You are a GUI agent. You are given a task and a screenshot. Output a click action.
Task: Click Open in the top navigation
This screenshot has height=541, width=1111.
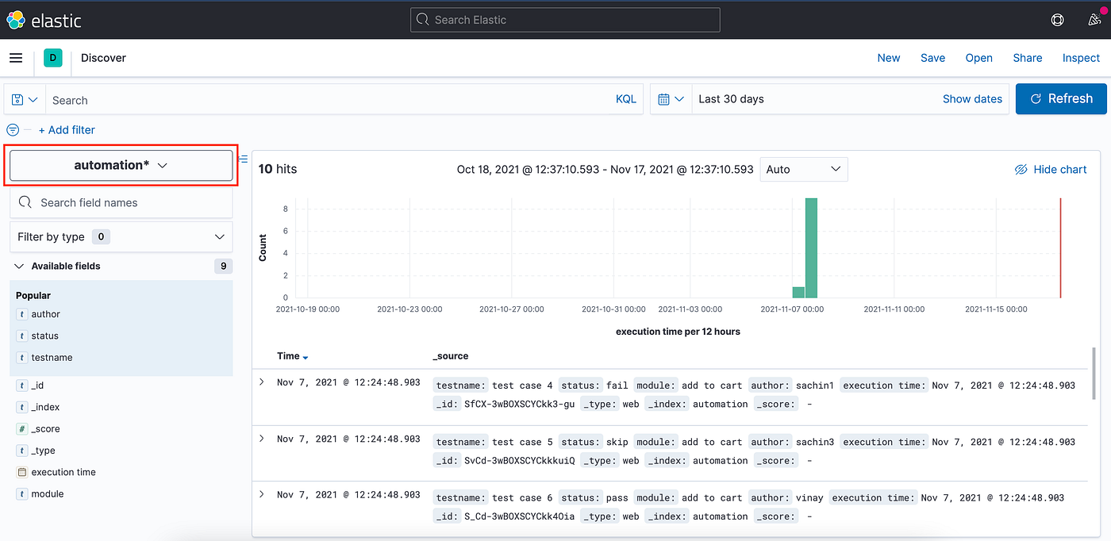click(978, 57)
